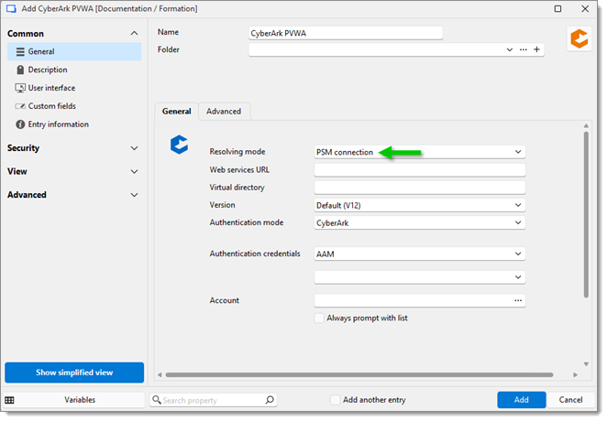
Task: Open the Resolving mode dropdown
Action: pyautogui.click(x=518, y=152)
